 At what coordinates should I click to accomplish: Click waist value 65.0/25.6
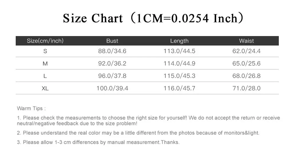pos(246,64)
